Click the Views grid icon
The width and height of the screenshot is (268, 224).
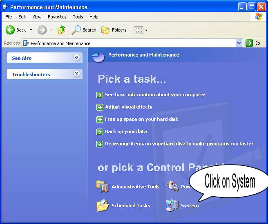click(x=138, y=30)
